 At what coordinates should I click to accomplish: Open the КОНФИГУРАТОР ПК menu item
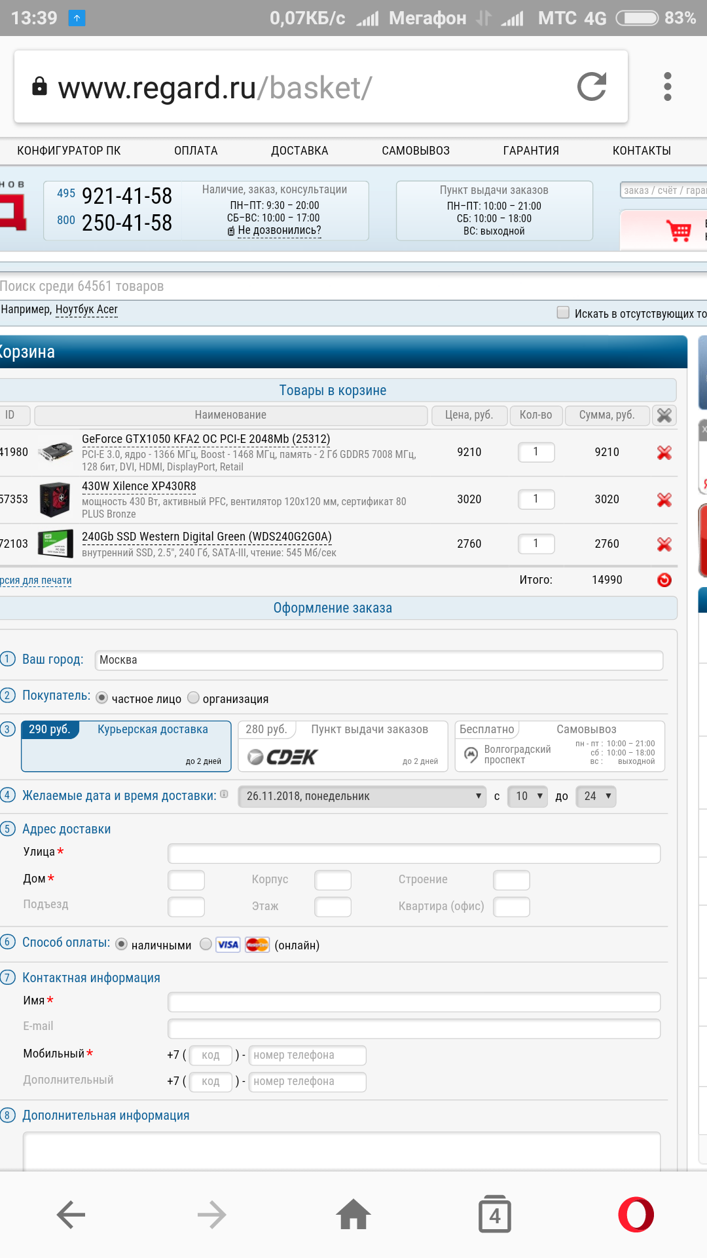coord(69,151)
